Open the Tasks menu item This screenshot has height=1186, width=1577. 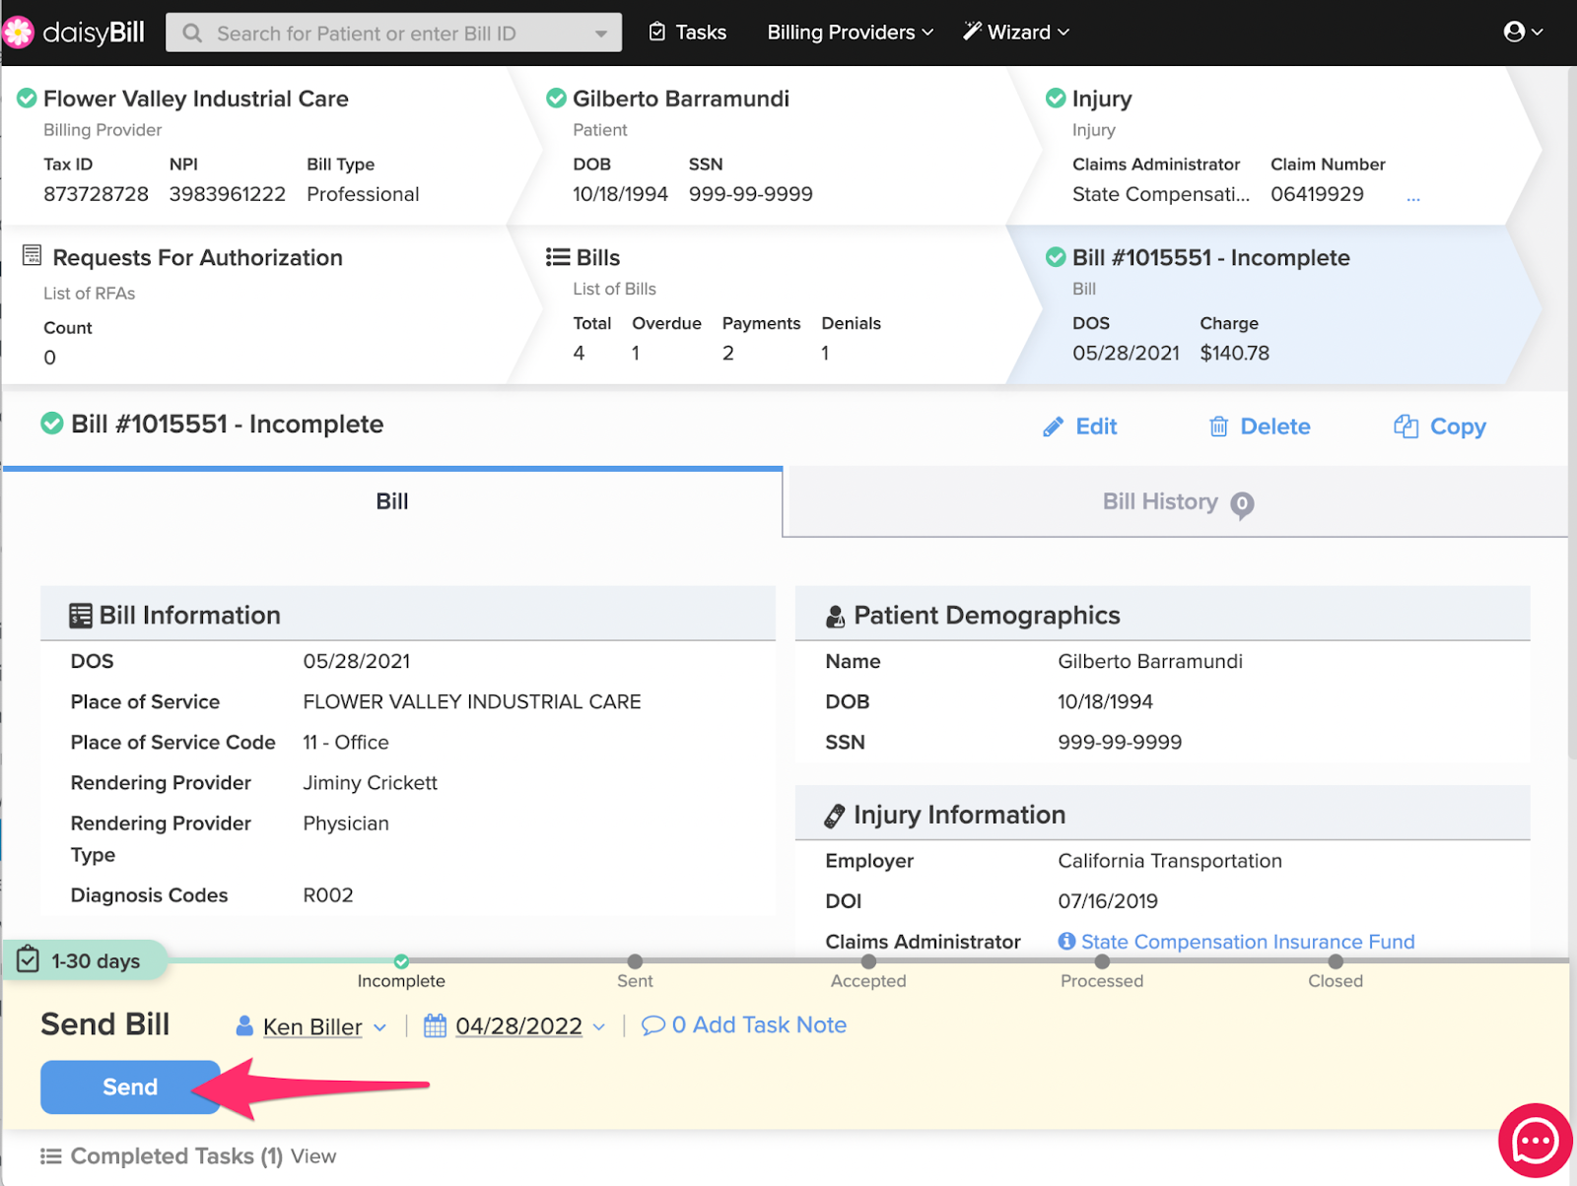pos(688,33)
